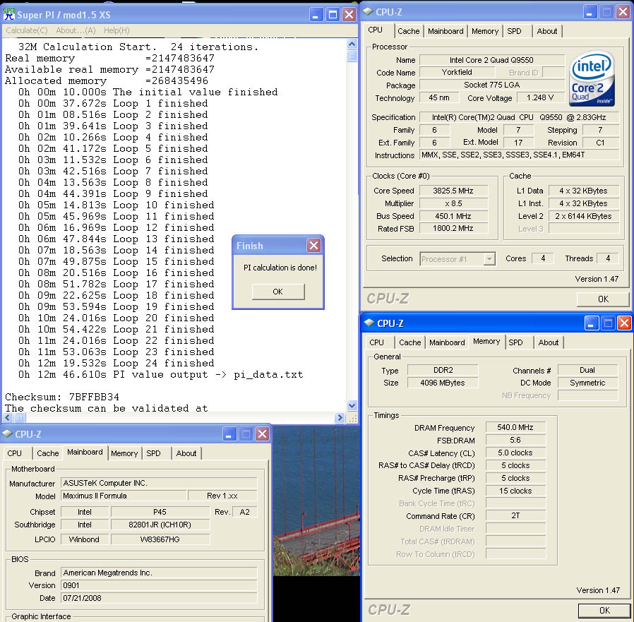Click the CPU-Z icon in the Mainboard window title

[x=7, y=434]
